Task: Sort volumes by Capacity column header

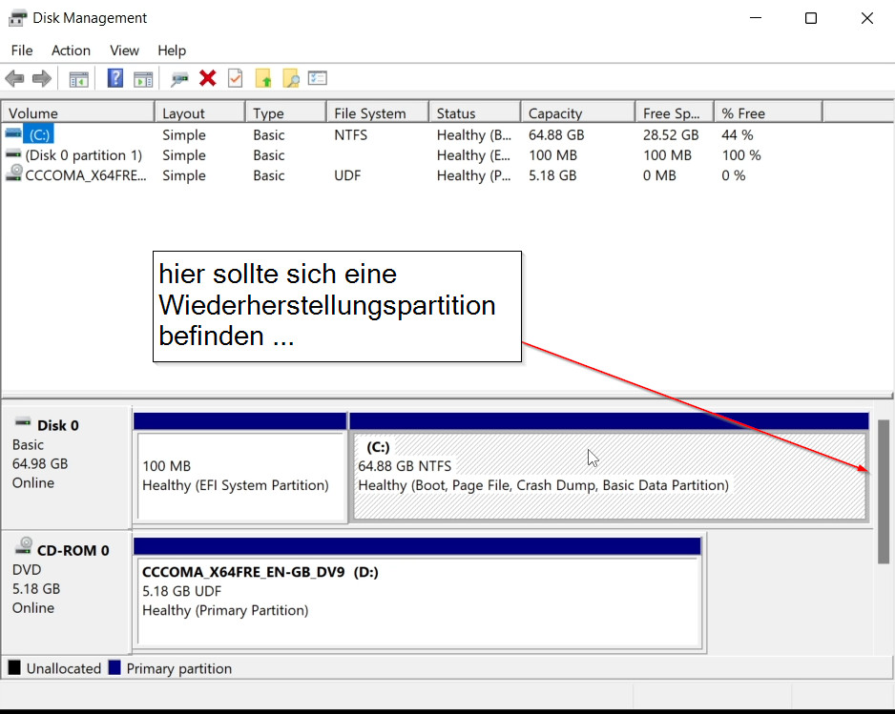Action: 555,113
